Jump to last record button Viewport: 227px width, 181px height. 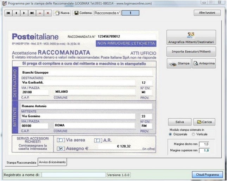tap(32, 13)
